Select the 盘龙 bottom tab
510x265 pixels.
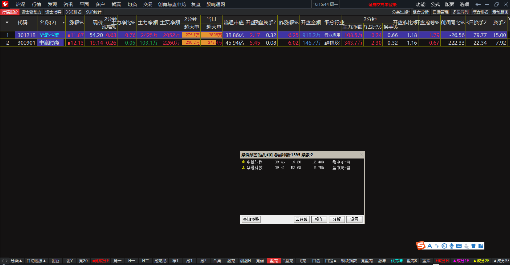[274, 261]
